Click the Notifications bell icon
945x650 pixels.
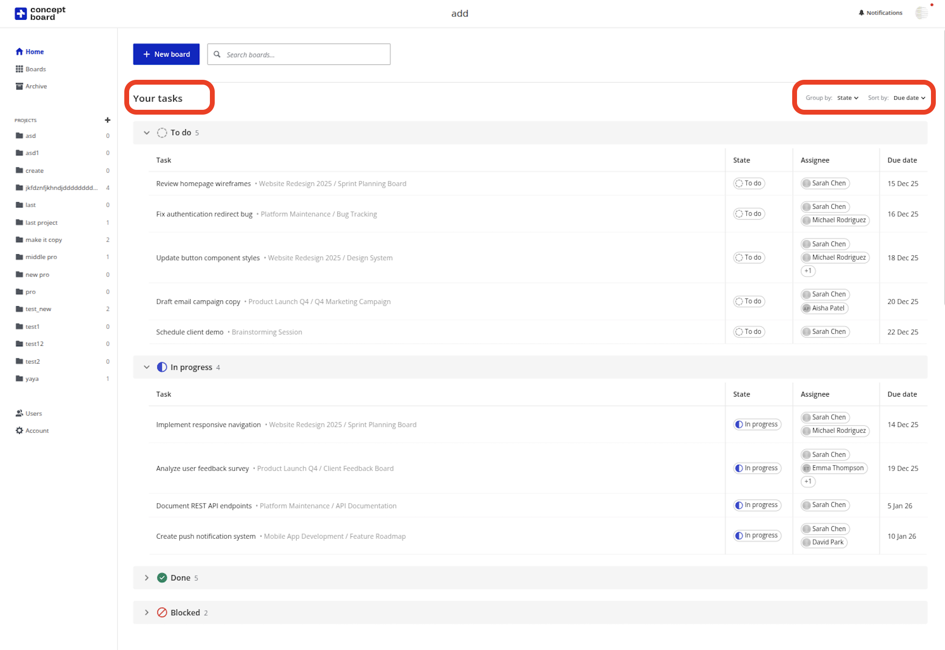[861, 13]
